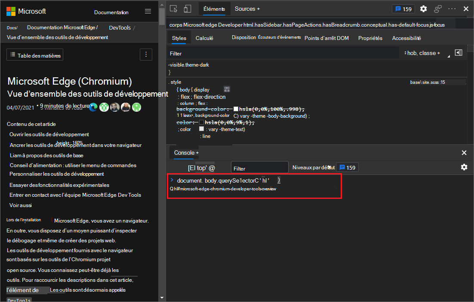The image size is (474, 302).
Task: Switch to the Éléments tab
Action: tap(214, 9)
